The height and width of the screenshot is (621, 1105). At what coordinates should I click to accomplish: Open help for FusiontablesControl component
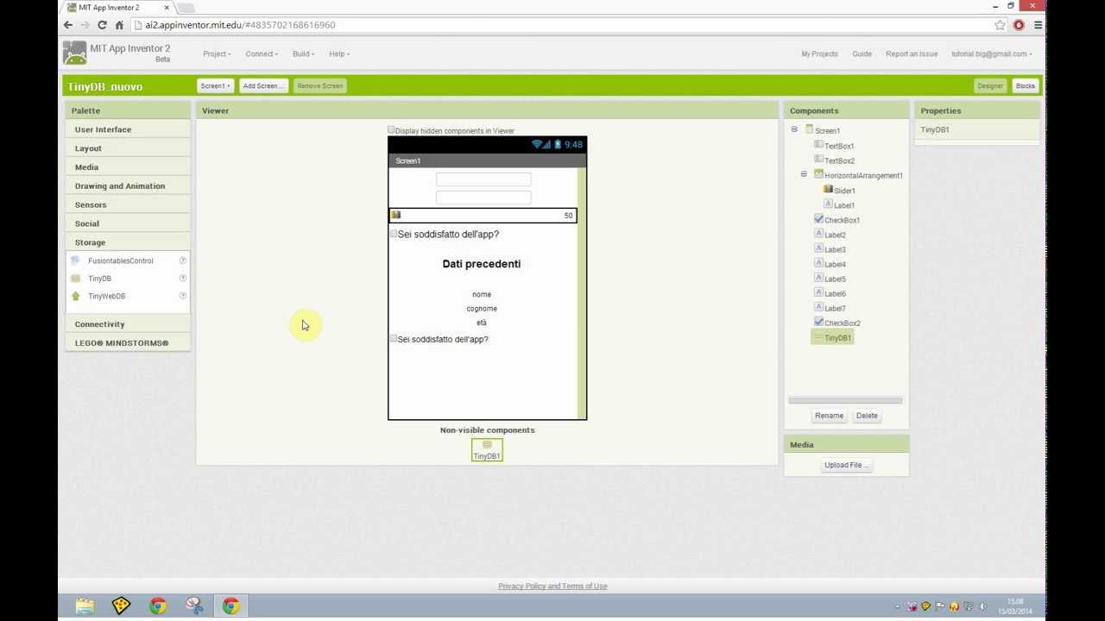182,260
